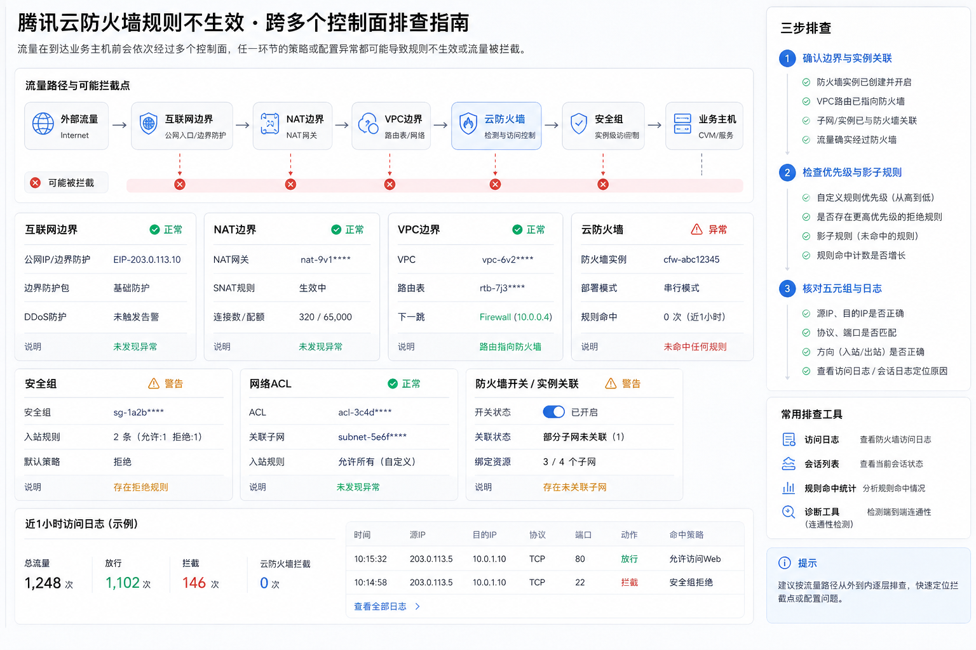Click 警告 icon on 防火墙开关/实例关联 card
Screen dimensions: 976x650
click(611, 383)
